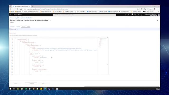Screen dimensions: 169x95
Task: Switch to the Modules tab
Action: click(12, 26)
